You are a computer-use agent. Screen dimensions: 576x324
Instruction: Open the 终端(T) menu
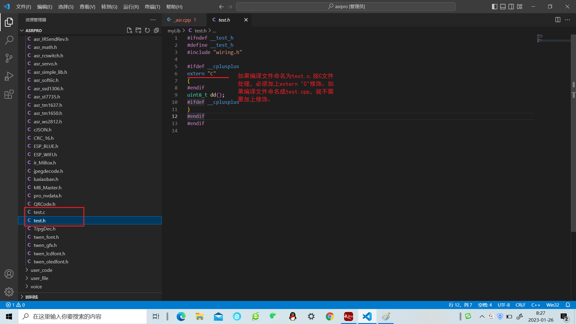(x=152, y=7)
